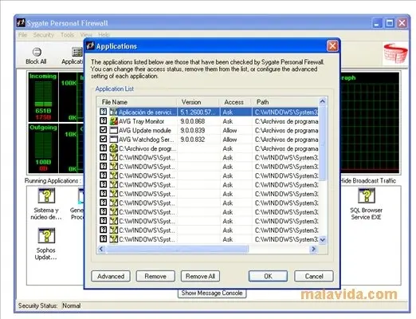The image size is (416, 319).
Task: Click the C:\Archivos de progr... row icon
Action: coord(114,148)
